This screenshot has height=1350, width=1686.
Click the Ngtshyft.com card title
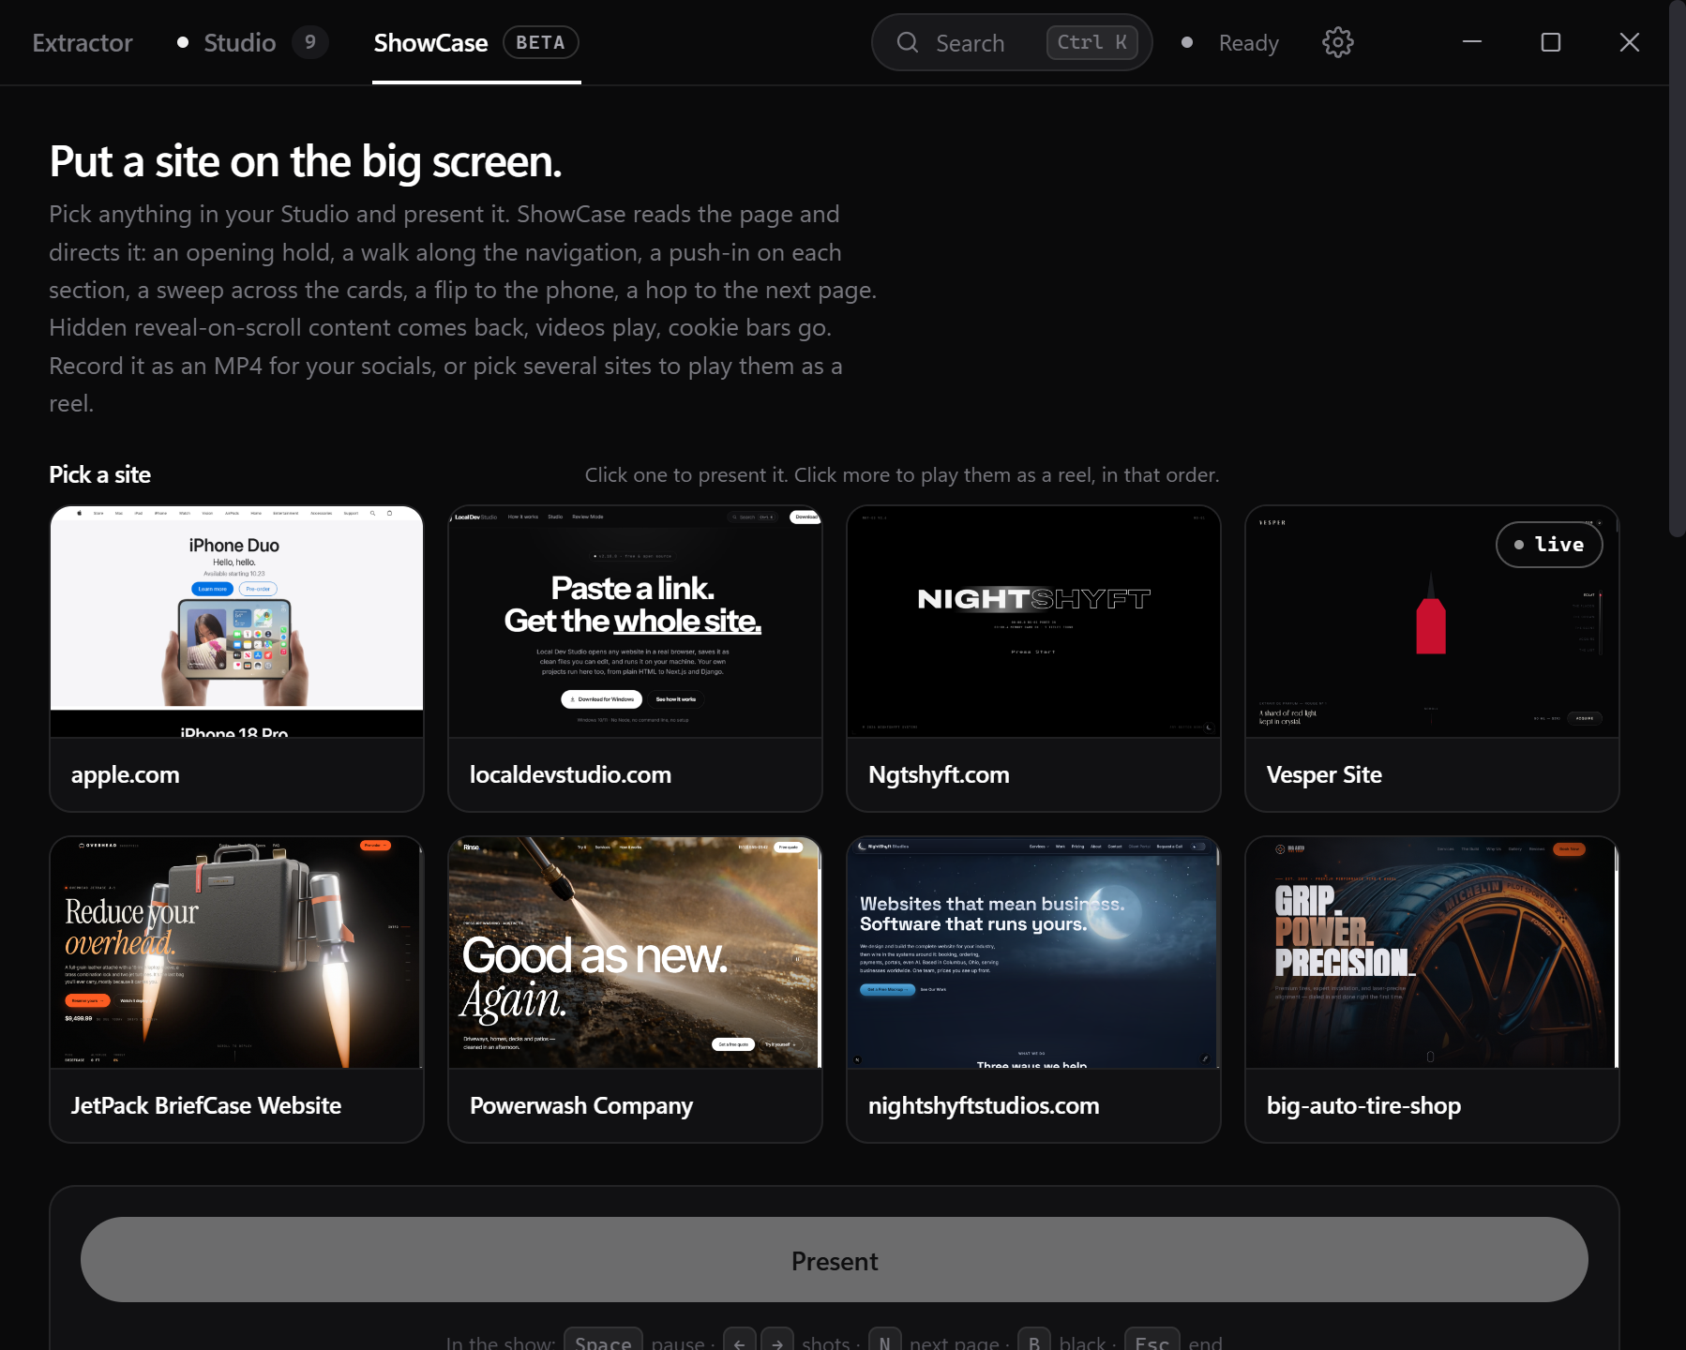point(939,775)
